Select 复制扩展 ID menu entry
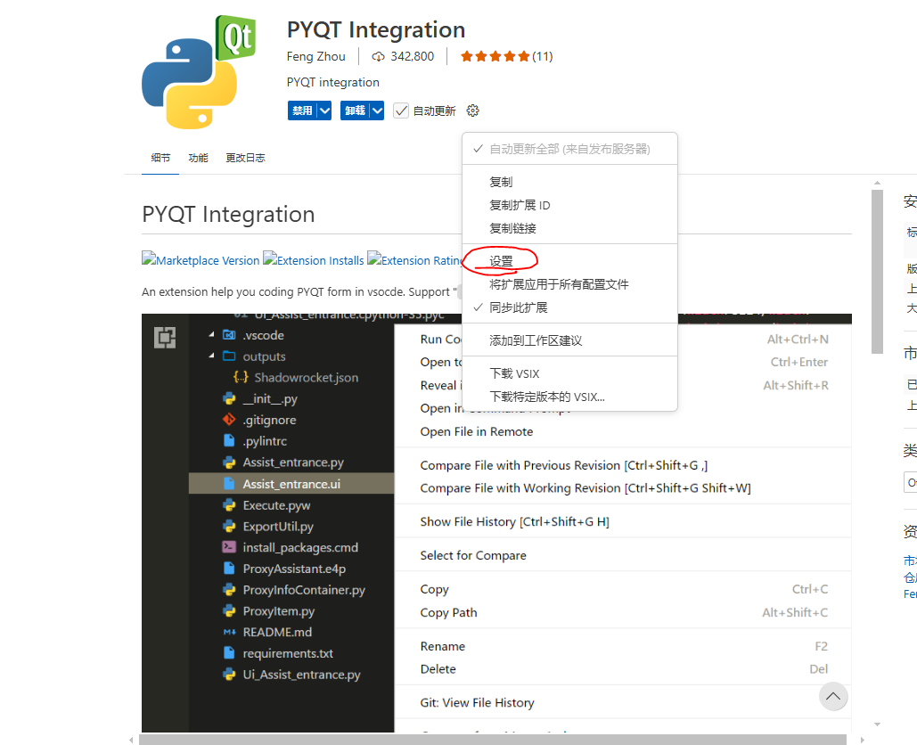Viewport: 917px width, 745px height. tap(569, 205)
